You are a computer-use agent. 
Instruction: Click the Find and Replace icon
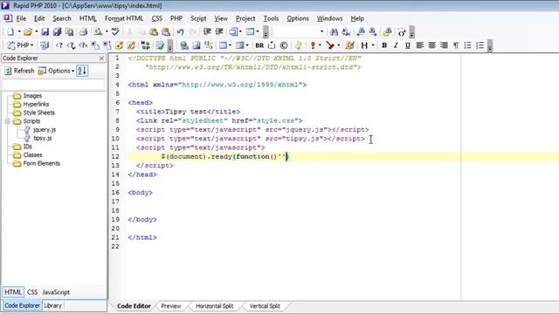click(x=346, y=32)
